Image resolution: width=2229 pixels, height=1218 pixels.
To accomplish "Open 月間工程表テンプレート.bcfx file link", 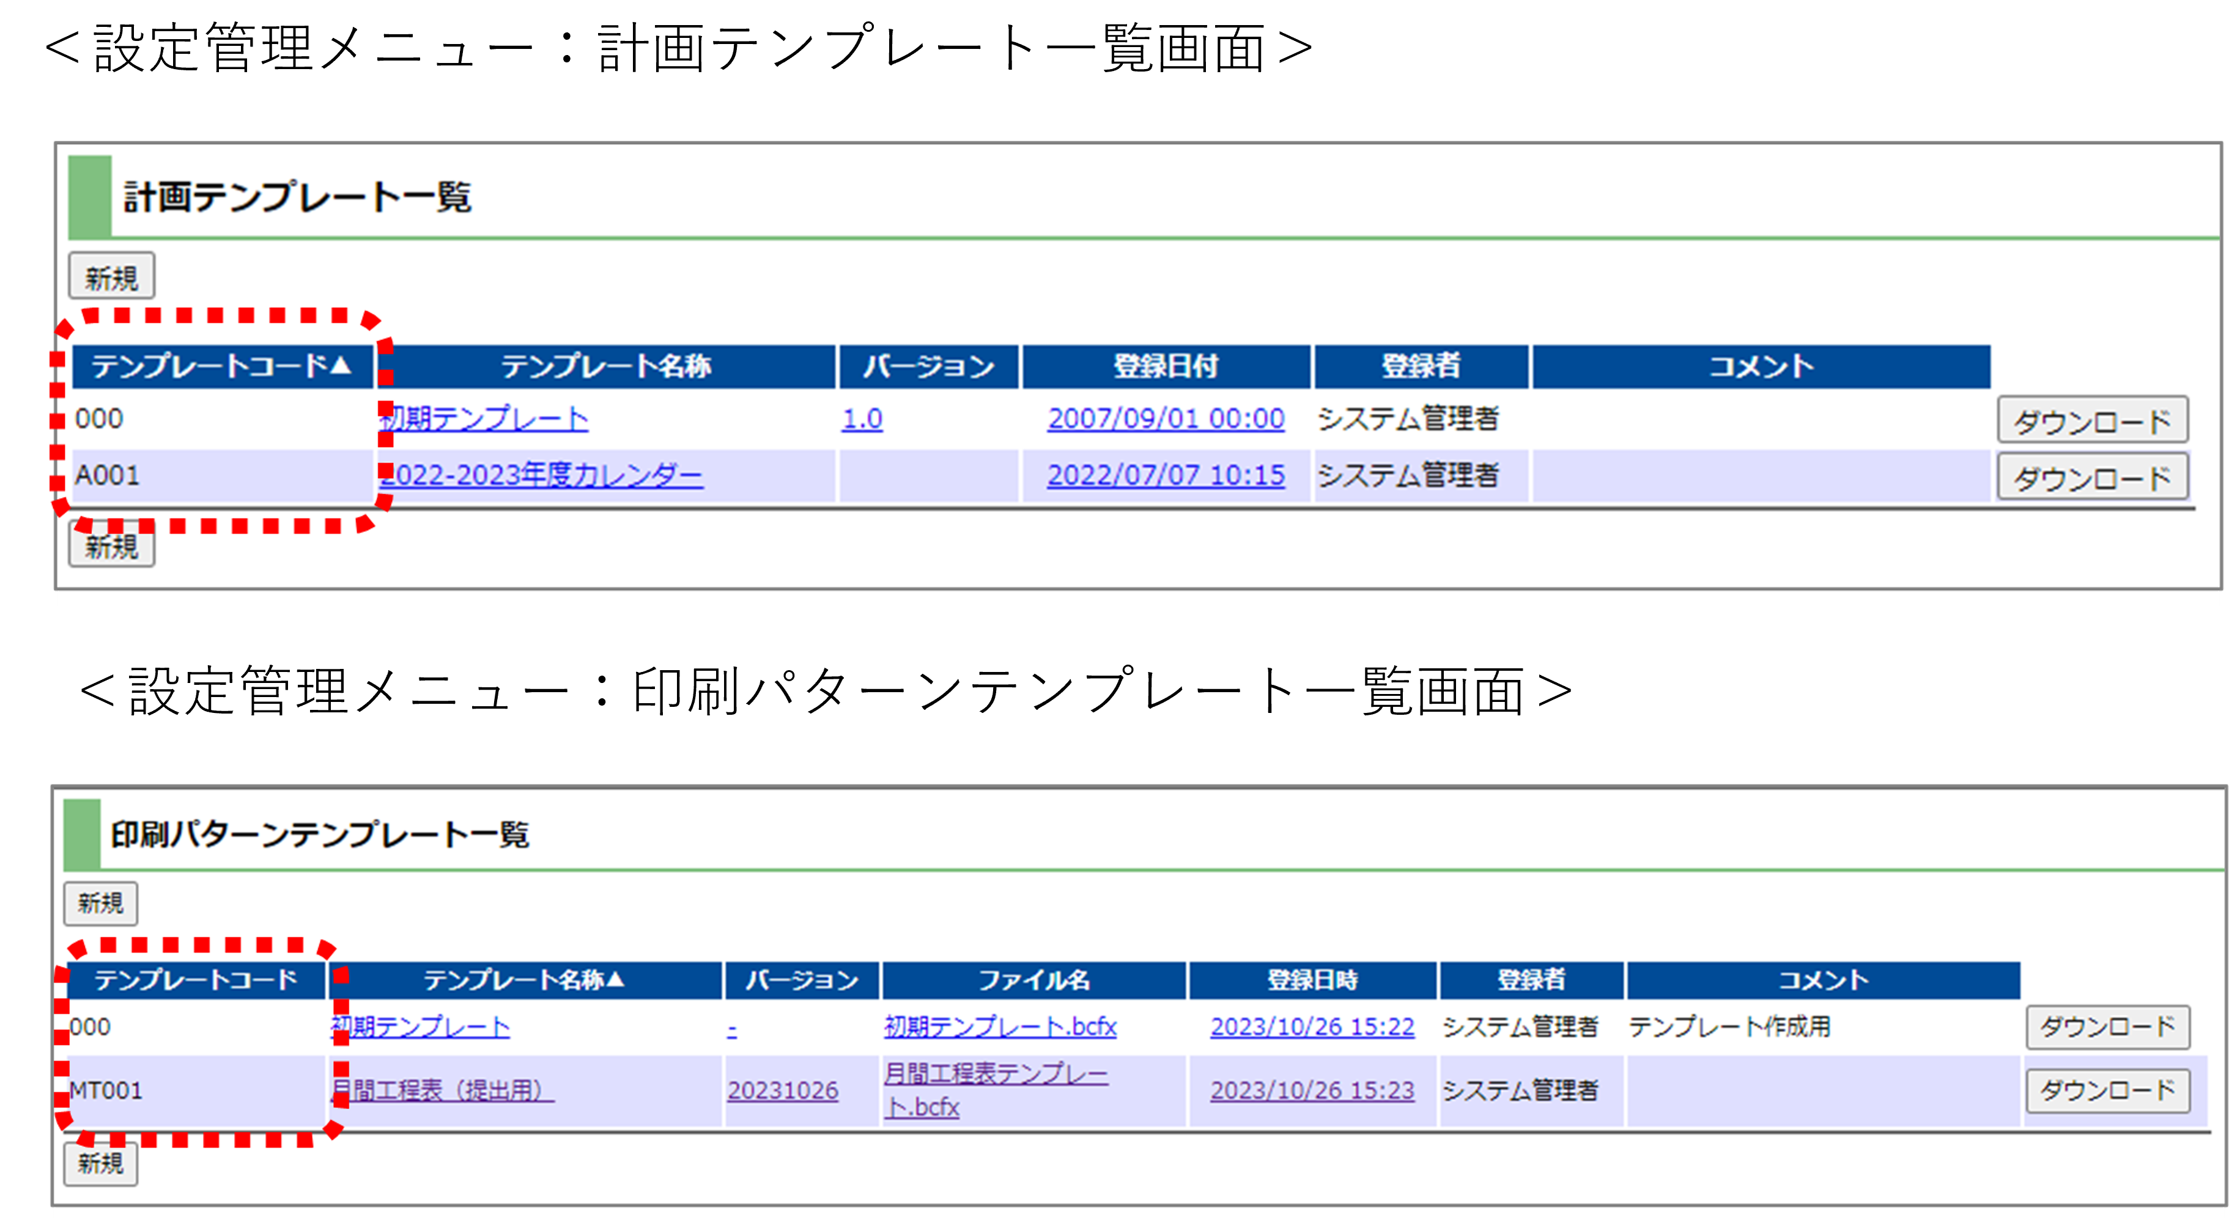I will [996, 1090].
